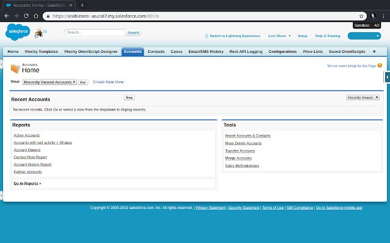Click Switch to Lightning Experience link

pyautogui.click(x=235, y=36)
